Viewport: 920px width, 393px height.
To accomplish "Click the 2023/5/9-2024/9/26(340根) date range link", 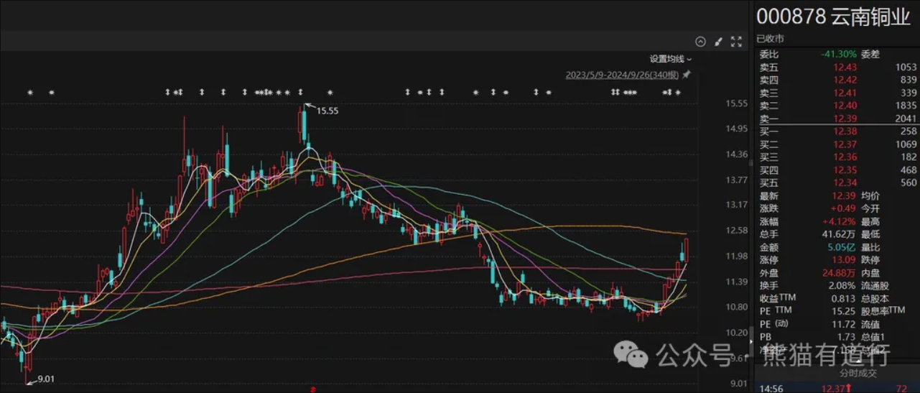I will 622,75.
